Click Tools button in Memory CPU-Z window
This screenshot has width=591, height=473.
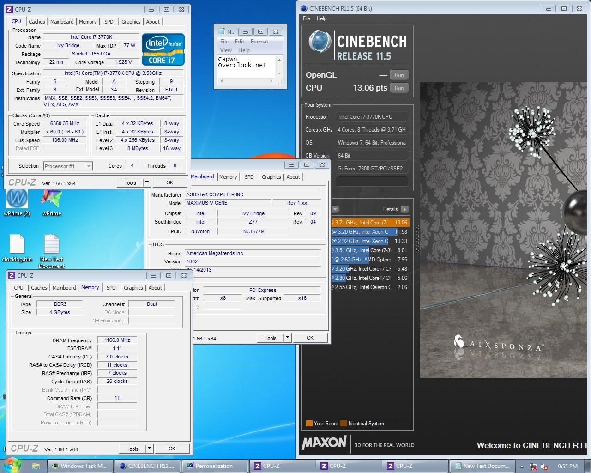(x=133, y=449)
